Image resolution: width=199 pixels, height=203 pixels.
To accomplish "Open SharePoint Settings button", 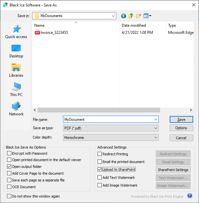I will click(x=173, y=170).
